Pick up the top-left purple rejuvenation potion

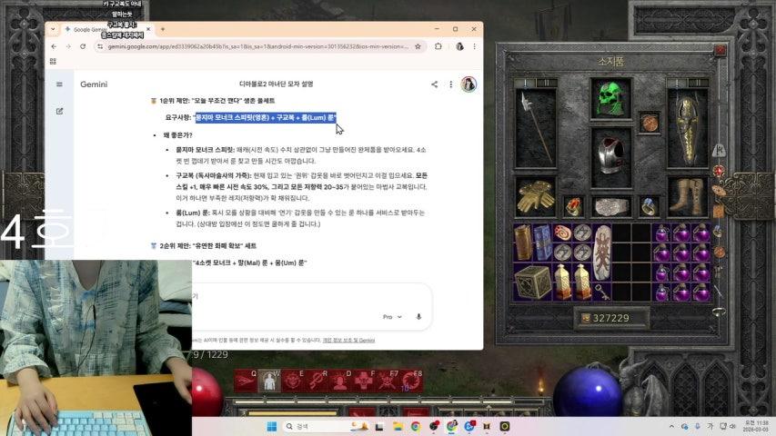point(661,233)
